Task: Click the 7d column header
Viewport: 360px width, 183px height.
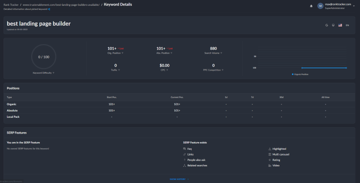Action: tap(252, 97)
